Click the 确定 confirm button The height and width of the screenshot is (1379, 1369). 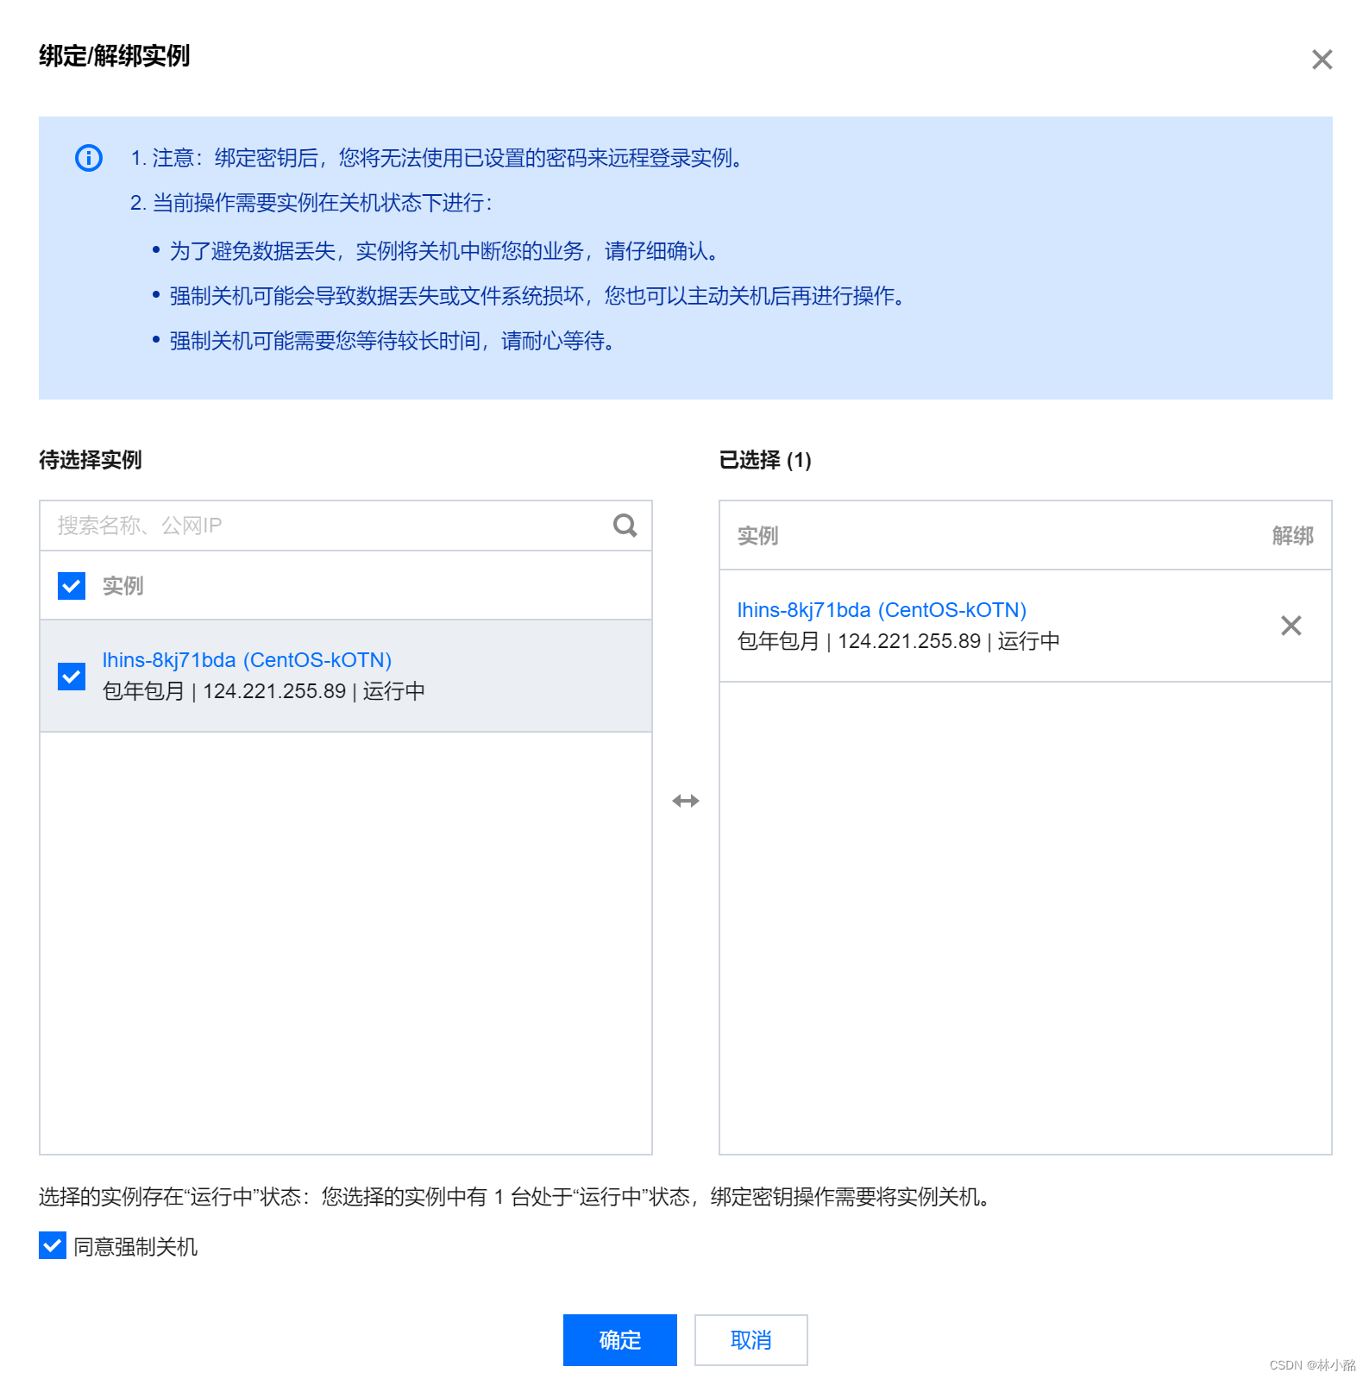click(x=619, y=1340)
